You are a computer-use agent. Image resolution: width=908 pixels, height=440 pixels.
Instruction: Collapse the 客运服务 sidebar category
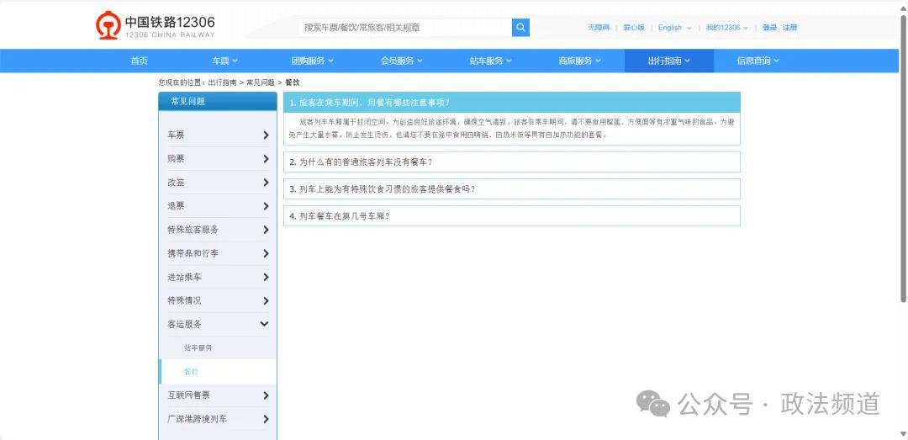pos(219,325)
